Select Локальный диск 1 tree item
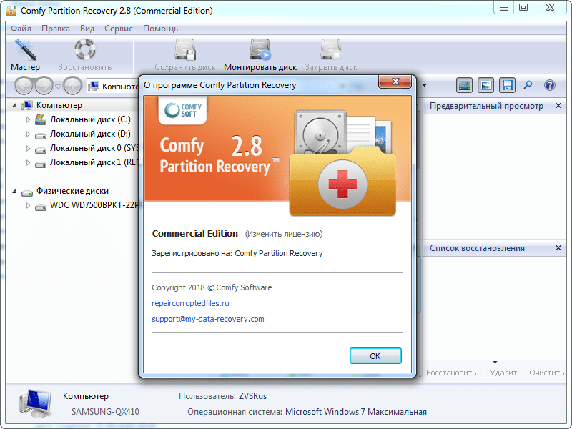 pyautogui.click(x=94, y=162)
